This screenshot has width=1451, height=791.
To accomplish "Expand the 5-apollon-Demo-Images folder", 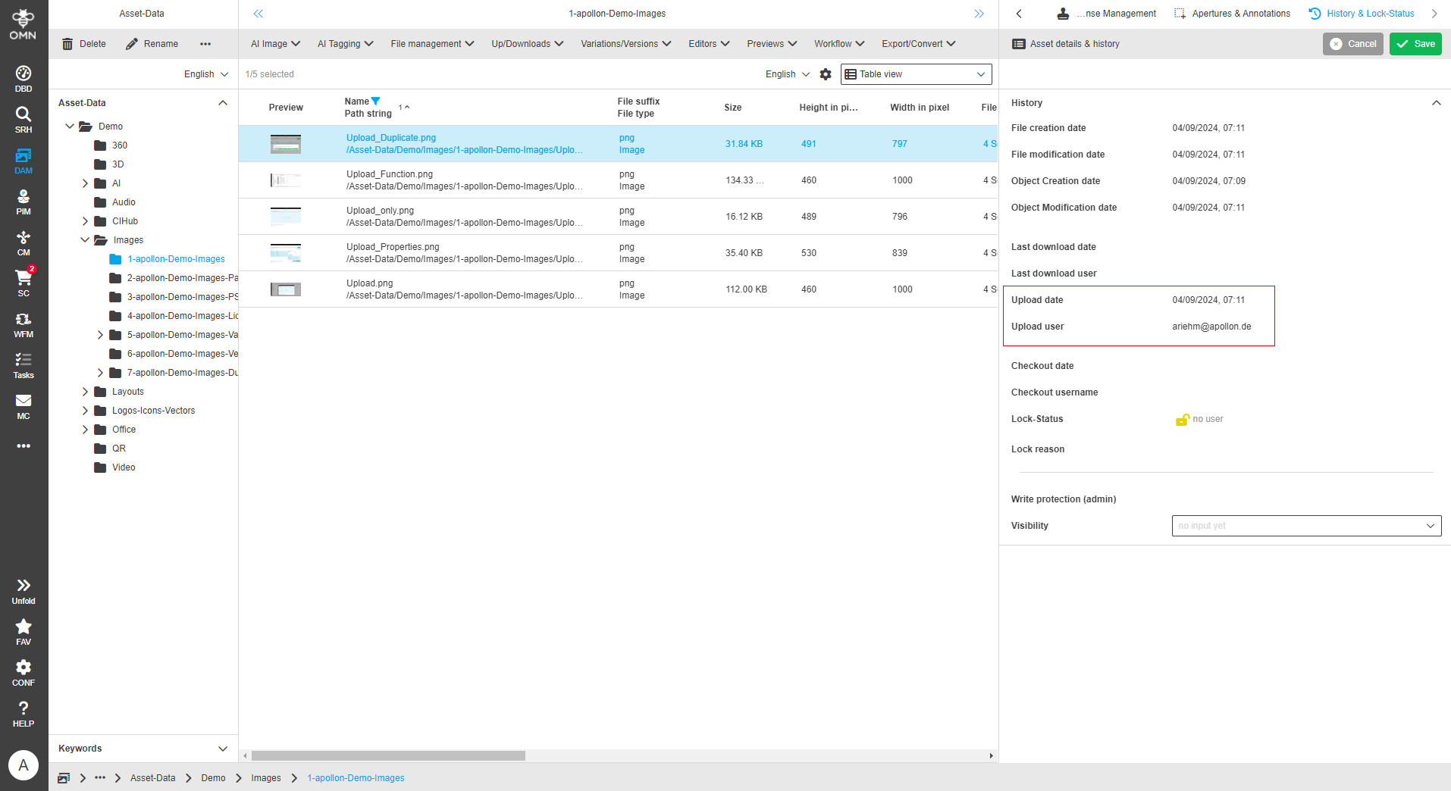I will [100, 335].
